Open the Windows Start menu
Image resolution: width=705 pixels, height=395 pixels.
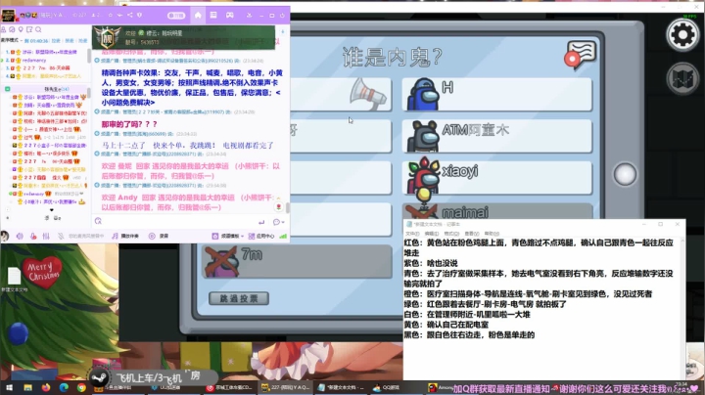coord(9,388)
